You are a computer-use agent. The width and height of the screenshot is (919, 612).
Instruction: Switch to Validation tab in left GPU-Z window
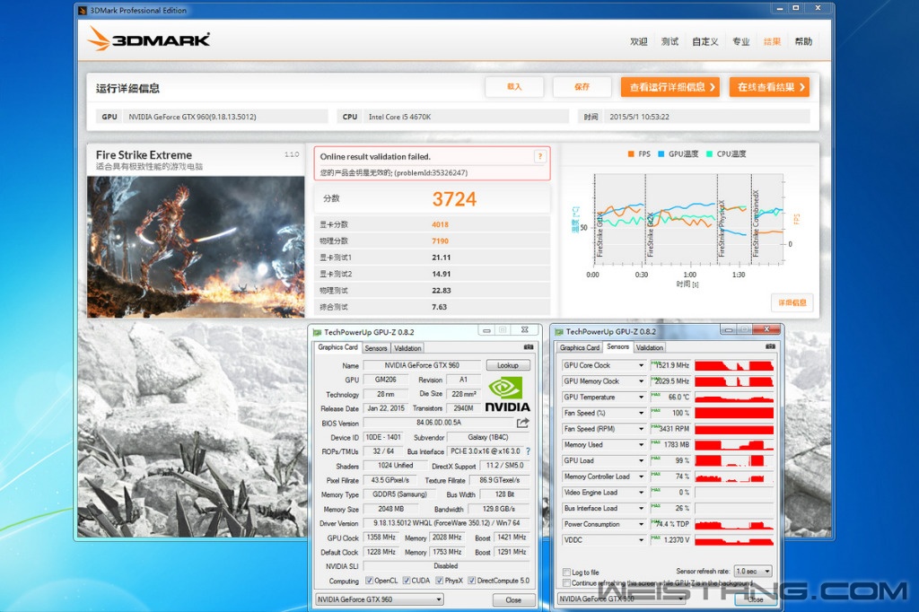[x=407, y=348]
